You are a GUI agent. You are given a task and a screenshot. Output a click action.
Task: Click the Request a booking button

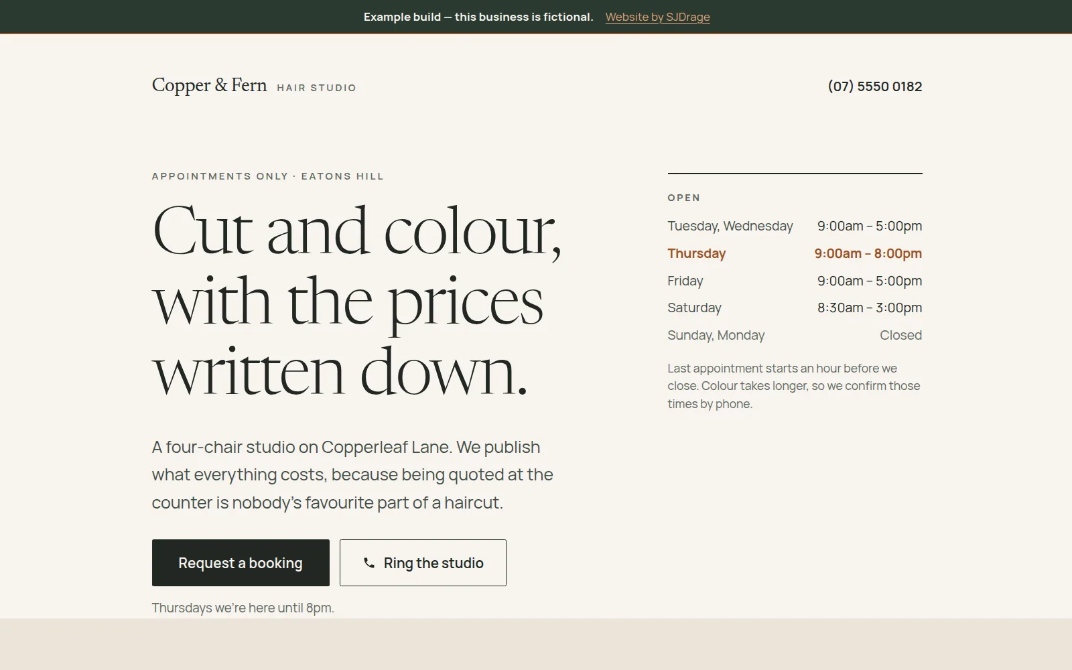pyautogui.click(x=241, y=563)
